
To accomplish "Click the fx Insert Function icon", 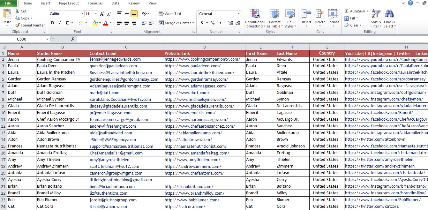I will pos(73,39).
